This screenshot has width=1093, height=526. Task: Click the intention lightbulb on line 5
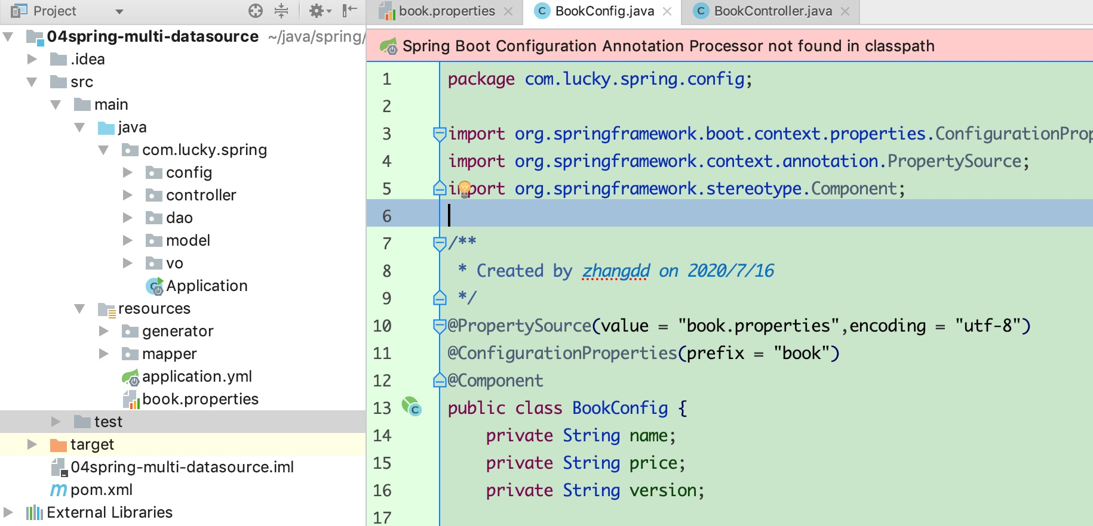click(x=465, y=189)
